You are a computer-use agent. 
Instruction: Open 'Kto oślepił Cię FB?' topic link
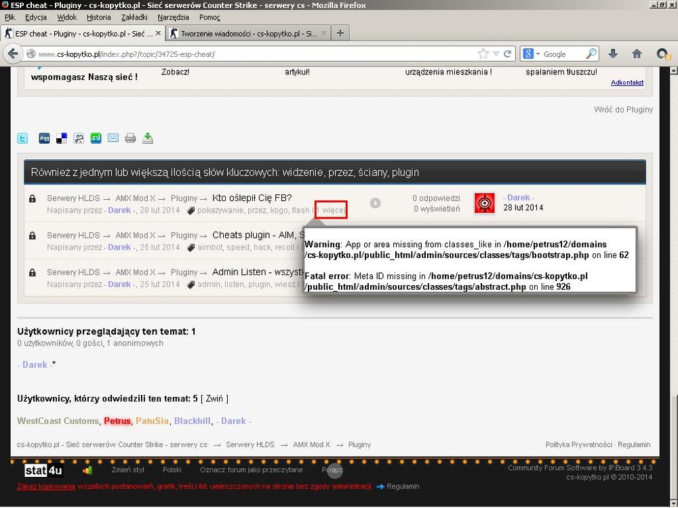coord(252,198)
